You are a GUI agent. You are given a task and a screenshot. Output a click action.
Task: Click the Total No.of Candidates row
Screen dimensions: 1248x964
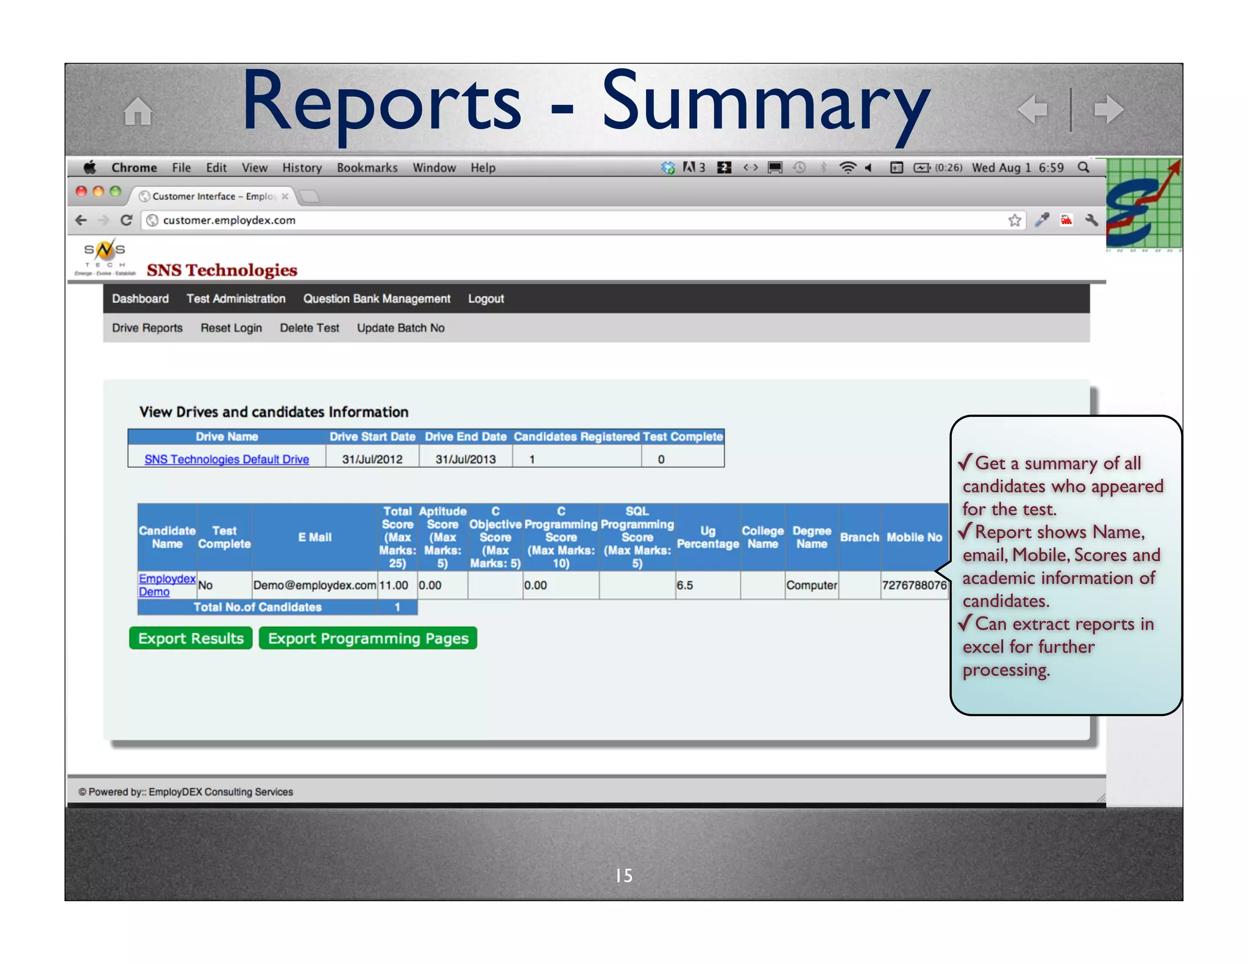coord(277,607)
